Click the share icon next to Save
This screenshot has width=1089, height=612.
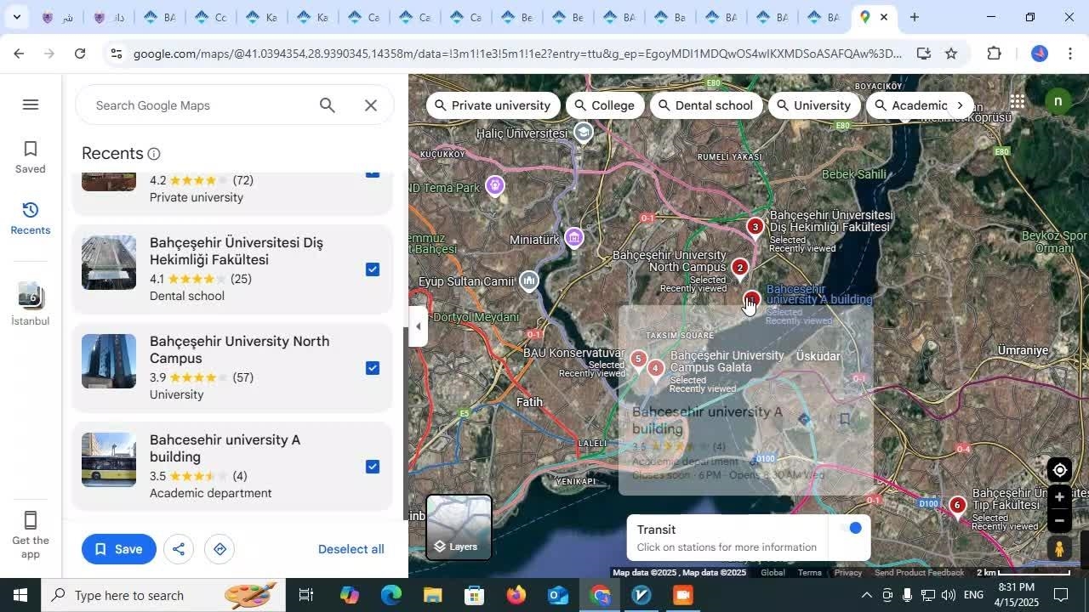179,549
